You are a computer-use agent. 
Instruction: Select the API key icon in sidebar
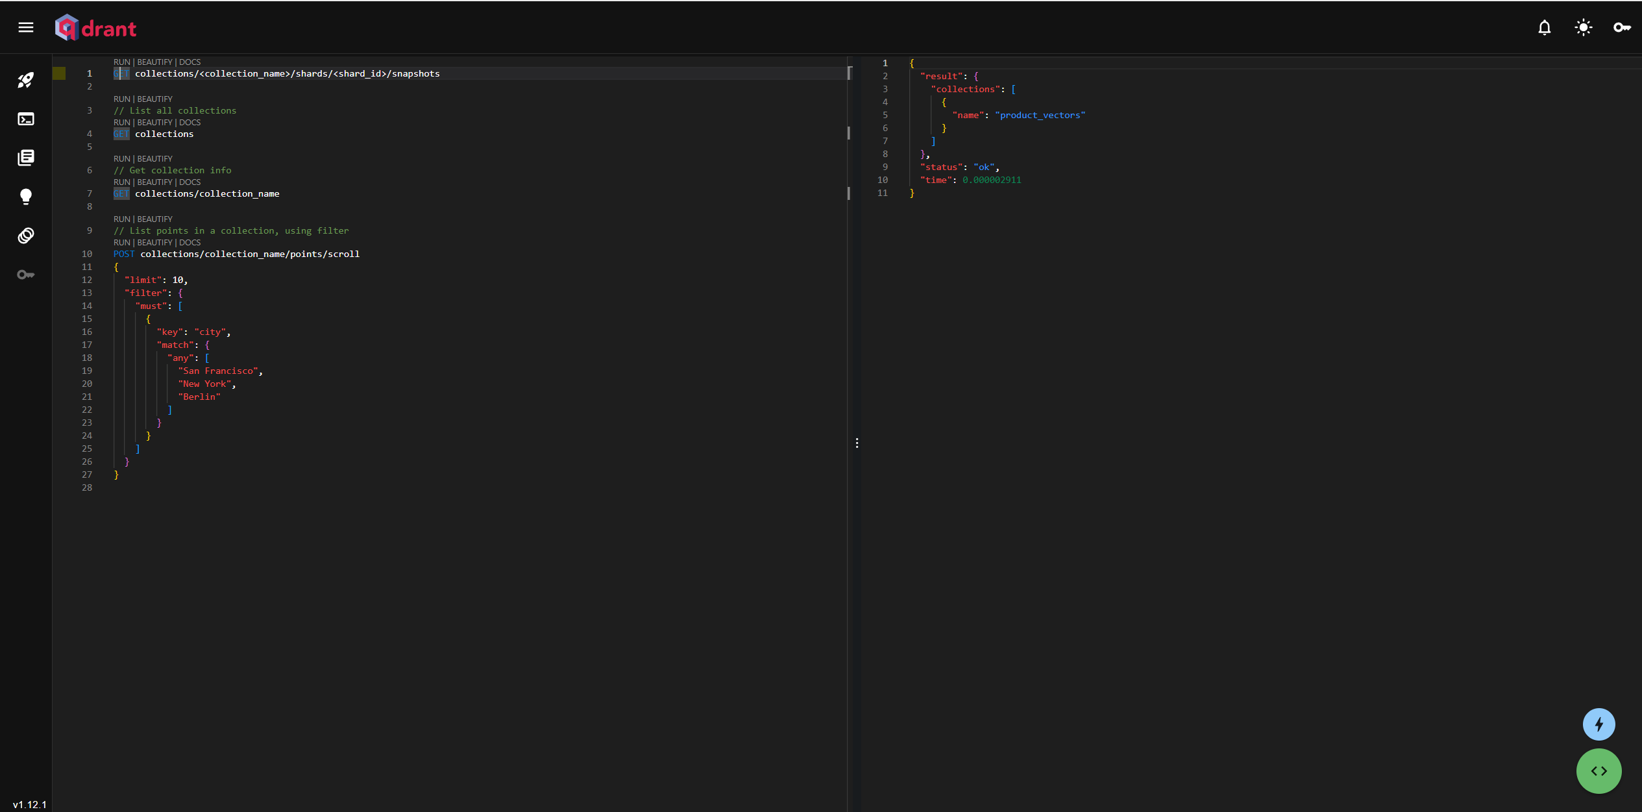click(x=26, y=274)
